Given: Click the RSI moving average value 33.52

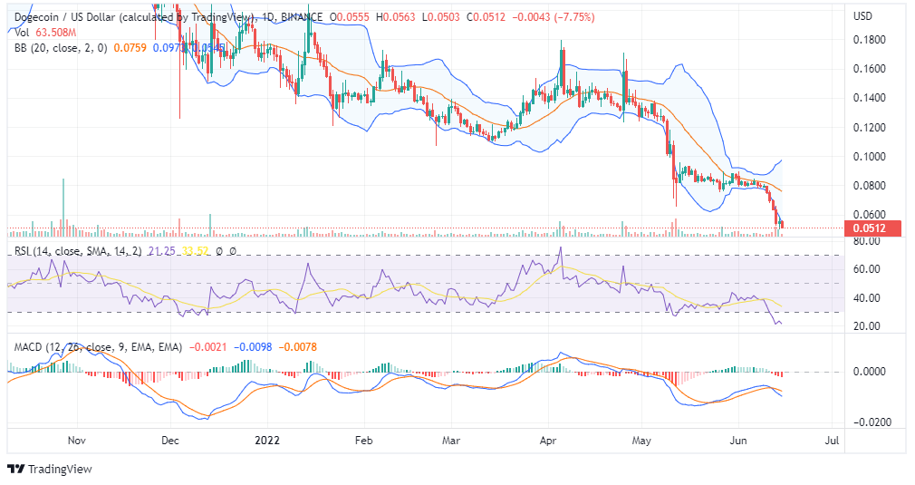Looking at the screenshot, I should 195,251.
